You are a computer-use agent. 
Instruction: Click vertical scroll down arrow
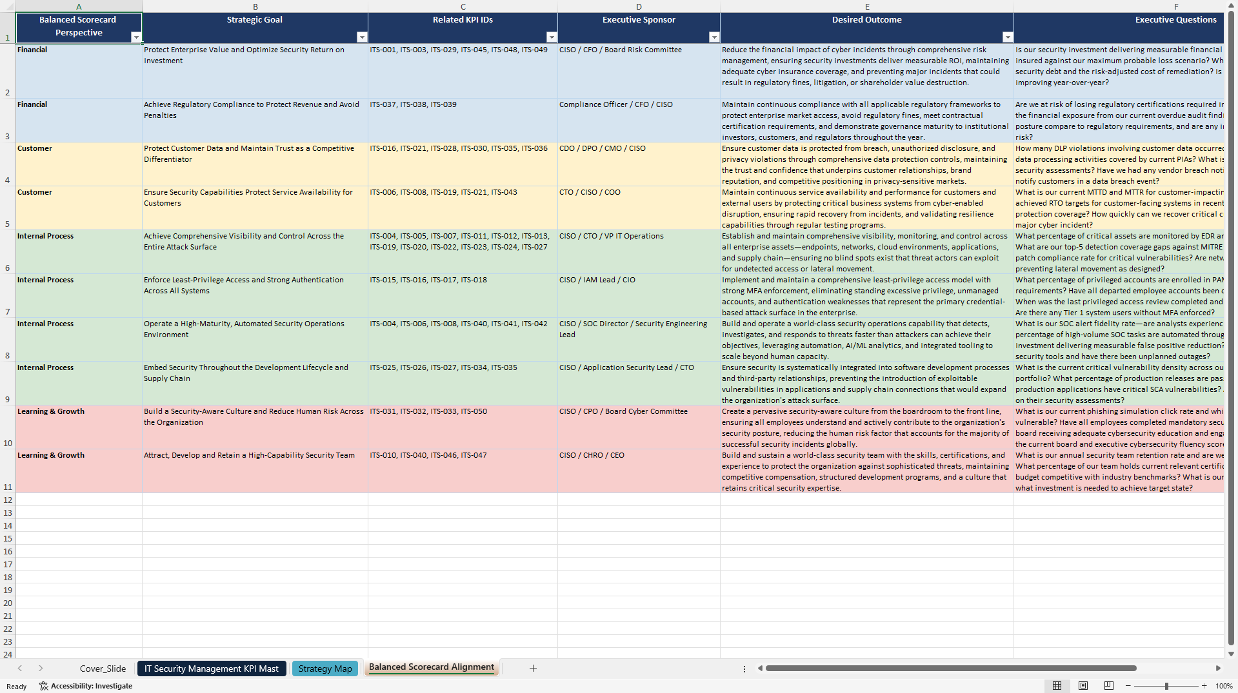point(1231,654)
